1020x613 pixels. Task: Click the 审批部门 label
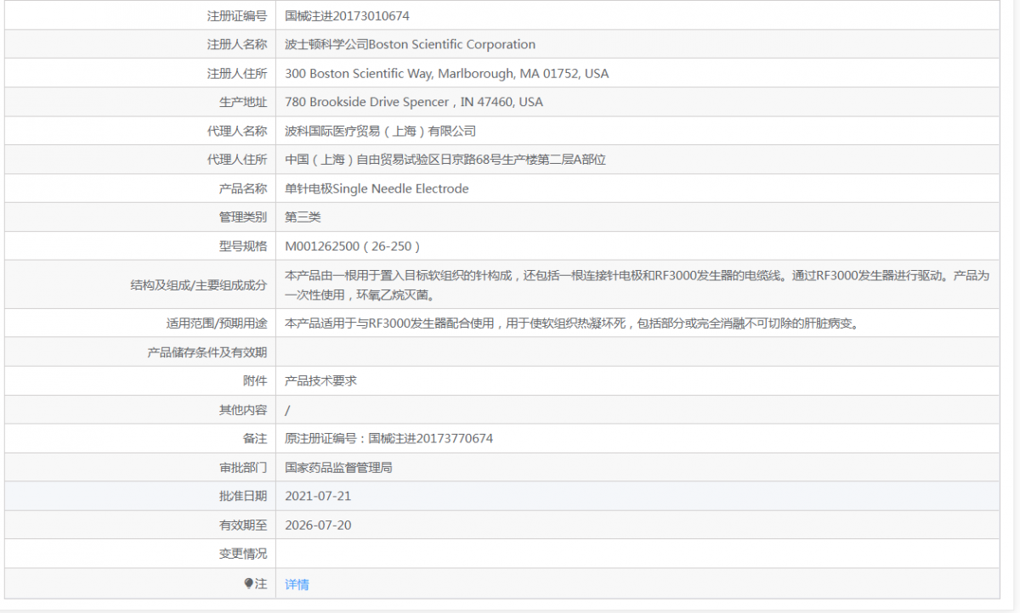tap(243, 468)
